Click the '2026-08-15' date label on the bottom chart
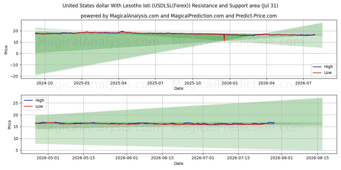This screenshot has width=341, height=170. 317,158
